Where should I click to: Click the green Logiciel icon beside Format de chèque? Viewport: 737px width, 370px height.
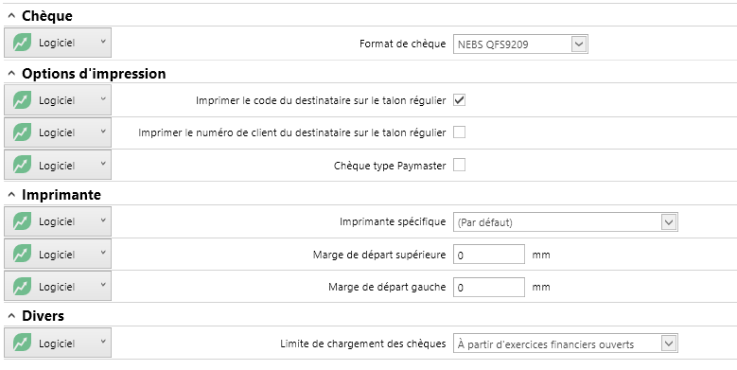(22, 43)
